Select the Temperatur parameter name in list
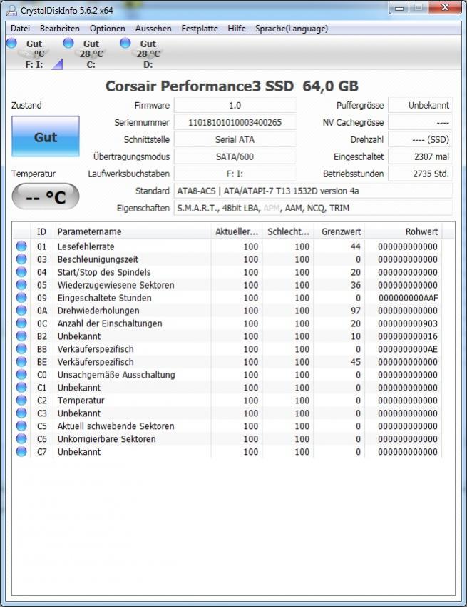Image resolution: width=467 pixels, height=607 pixels. [x=81, y=401]
